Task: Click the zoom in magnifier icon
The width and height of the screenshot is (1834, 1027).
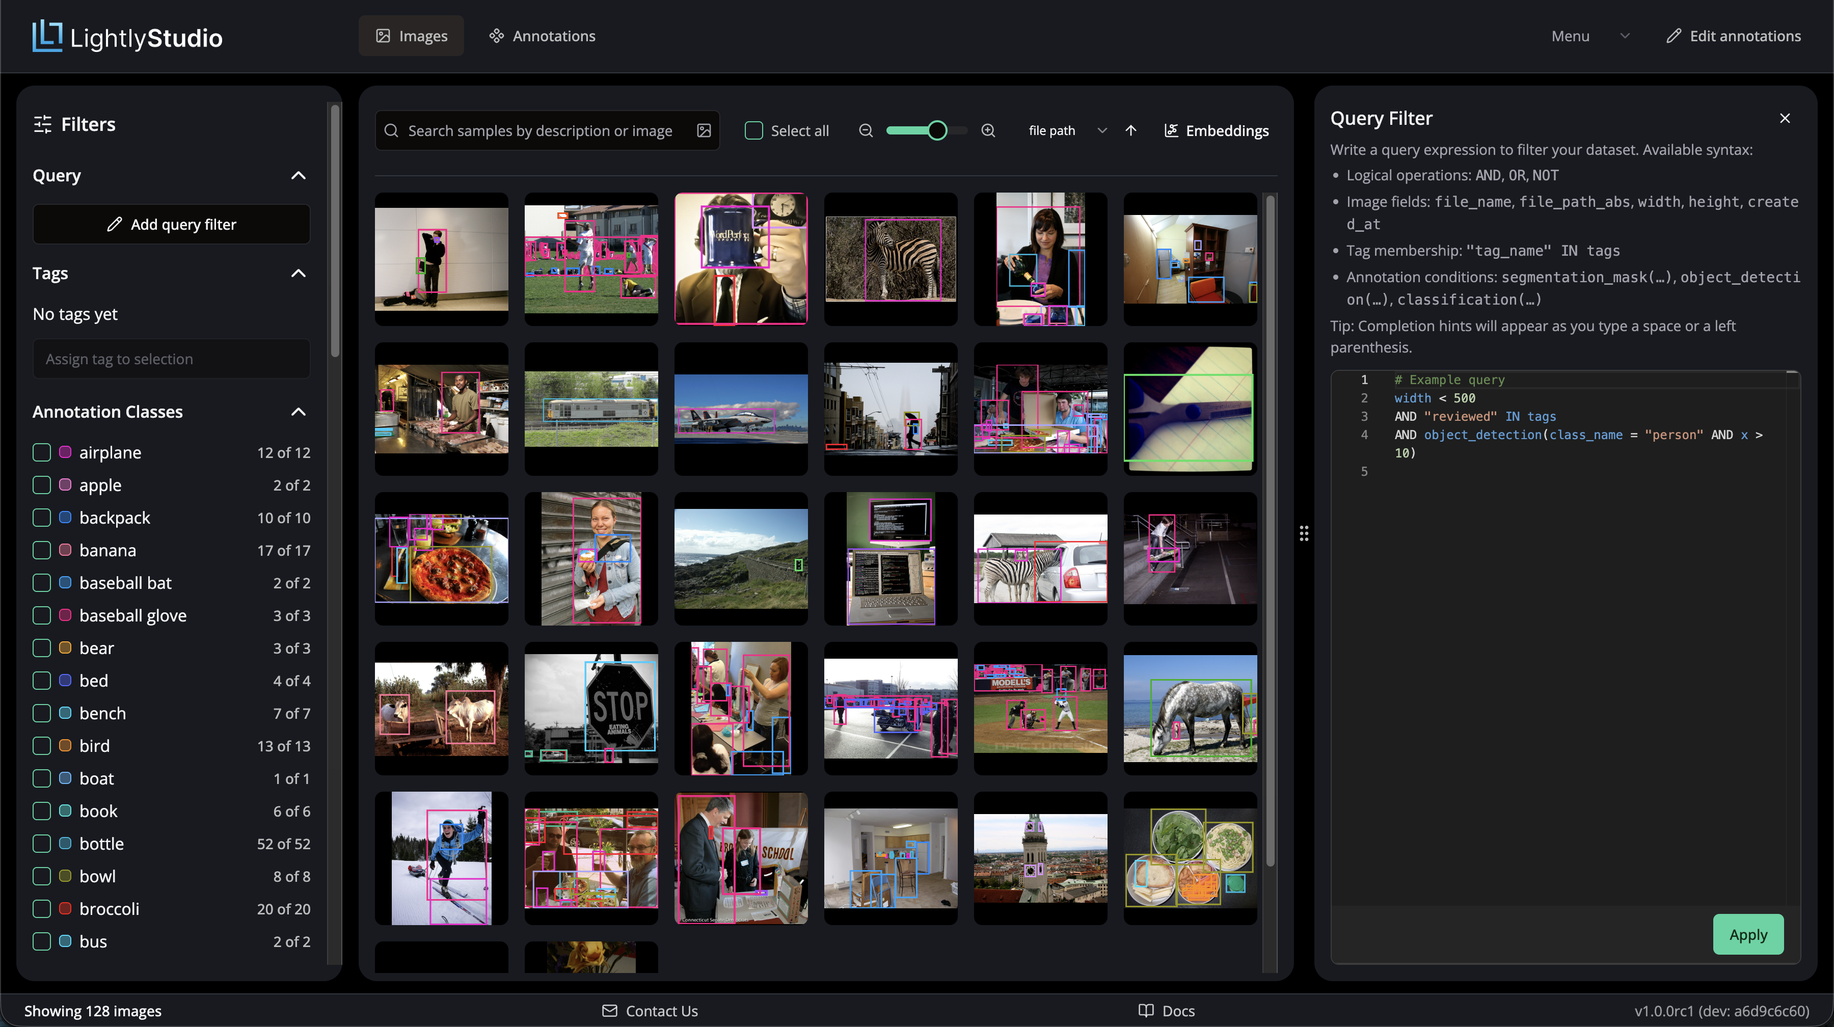Action: coord(988,130)
